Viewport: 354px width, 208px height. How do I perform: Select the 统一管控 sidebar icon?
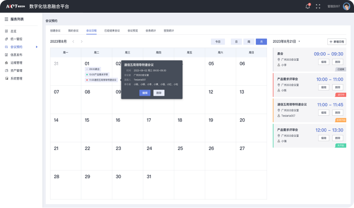[x=6, y=39]
